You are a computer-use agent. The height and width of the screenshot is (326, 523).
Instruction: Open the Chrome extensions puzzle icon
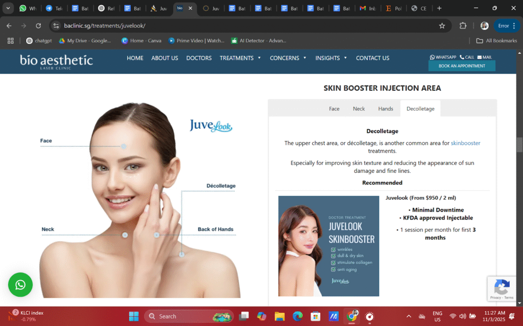tap(463, 25)
